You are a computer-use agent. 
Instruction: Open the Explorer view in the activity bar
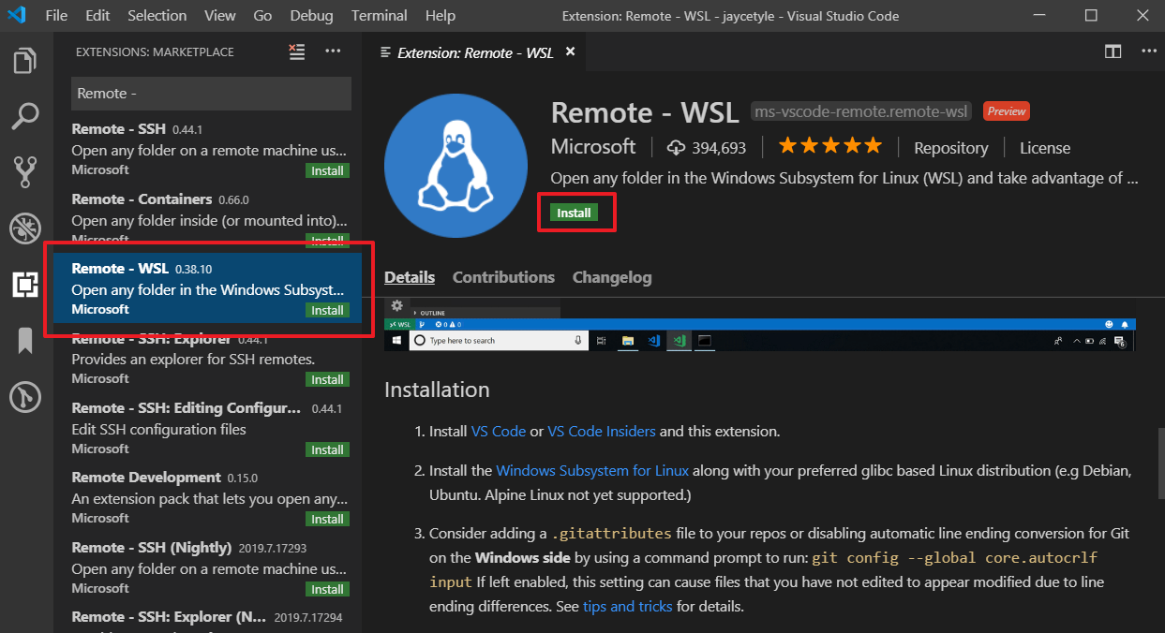click(x=24, y=59)
